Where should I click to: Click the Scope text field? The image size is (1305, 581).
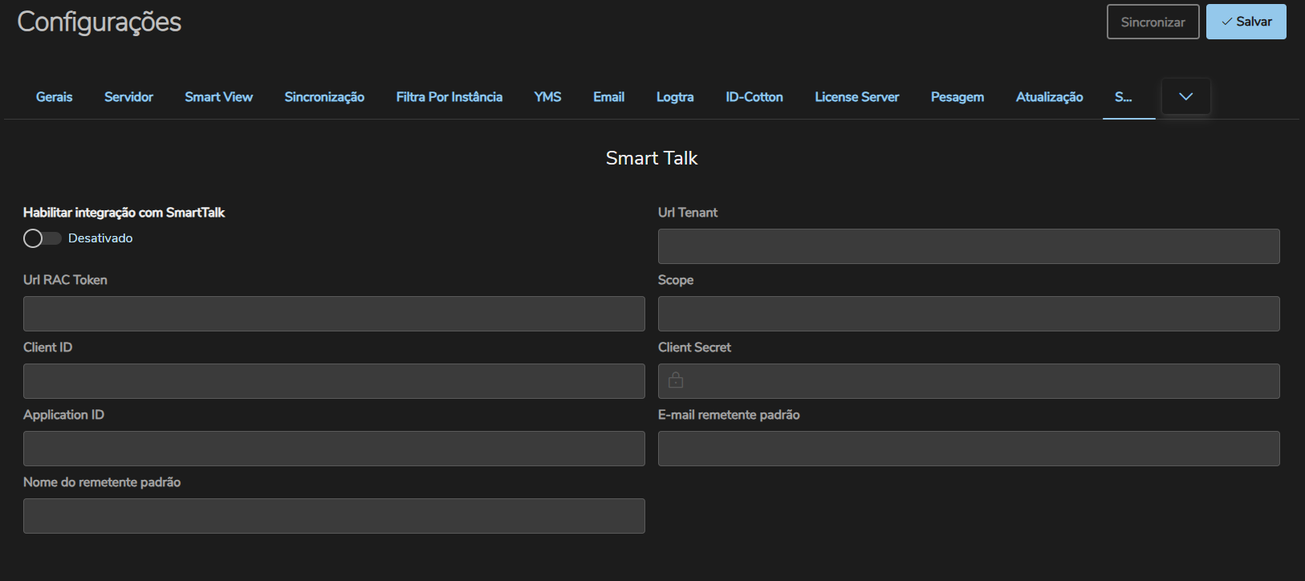(969, 314)
